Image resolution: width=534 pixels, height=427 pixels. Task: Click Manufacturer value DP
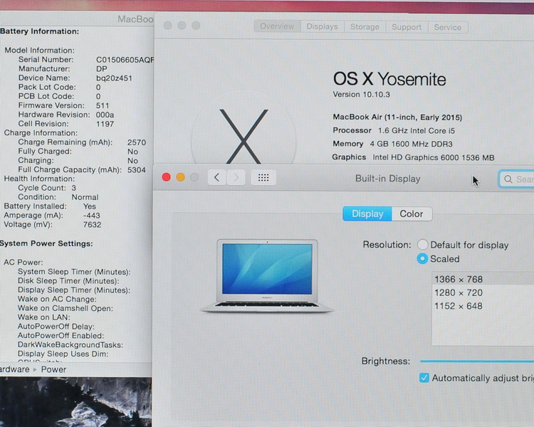point(102,69)
